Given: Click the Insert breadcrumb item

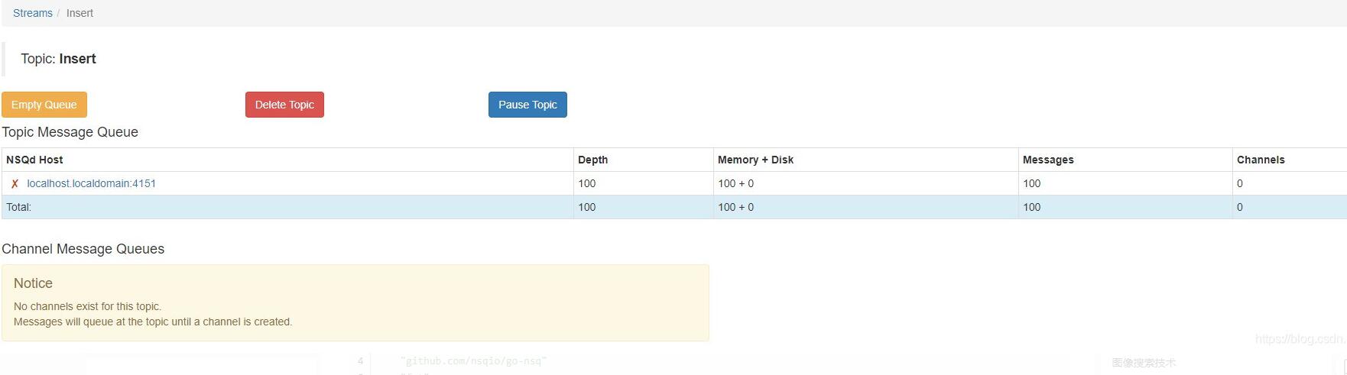Looking at the screenshot, I should (80, 13).
